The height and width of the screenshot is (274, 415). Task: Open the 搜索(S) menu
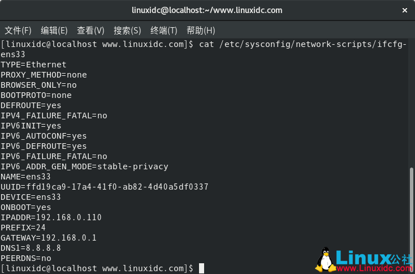tap(127, 30)
